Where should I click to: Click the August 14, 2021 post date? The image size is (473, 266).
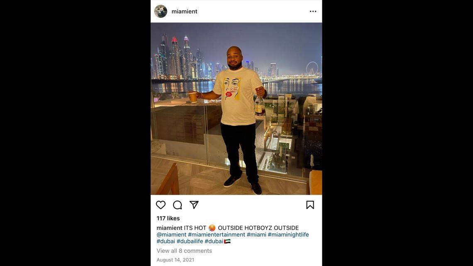point(175,260)
